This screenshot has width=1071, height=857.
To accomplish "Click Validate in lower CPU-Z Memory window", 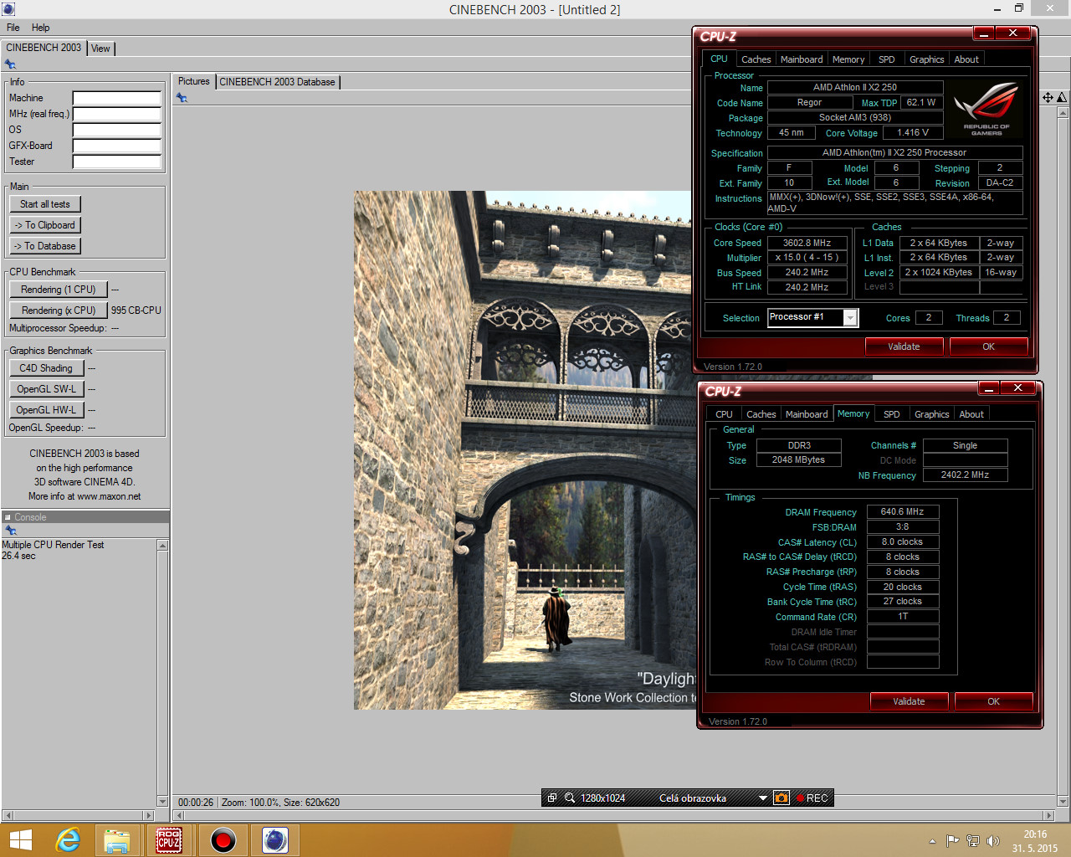I will [x=909, y=701].
